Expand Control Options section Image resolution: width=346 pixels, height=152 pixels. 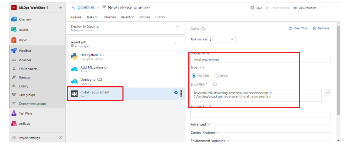tap(205, 133)
